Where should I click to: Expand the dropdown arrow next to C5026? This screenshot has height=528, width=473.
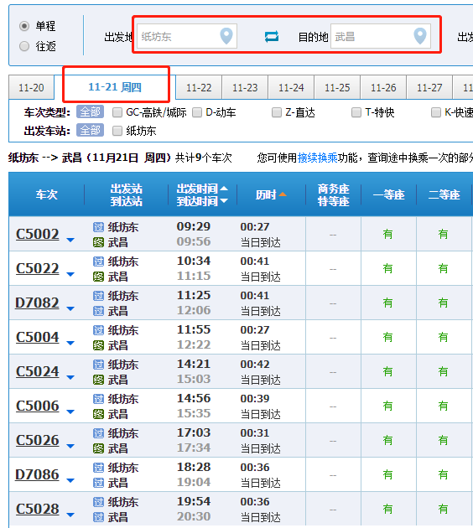70,446
